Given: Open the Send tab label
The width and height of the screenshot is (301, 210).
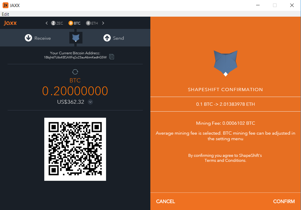Looking at the screenshot, I should (x=118, y=38).
